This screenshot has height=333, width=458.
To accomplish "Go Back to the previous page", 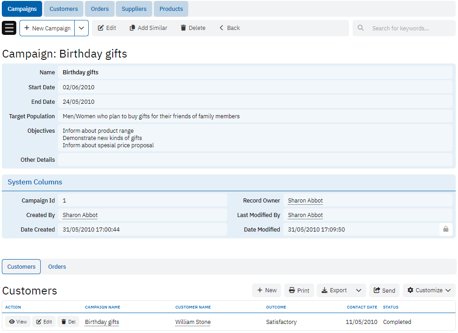I will click(229, 28).
